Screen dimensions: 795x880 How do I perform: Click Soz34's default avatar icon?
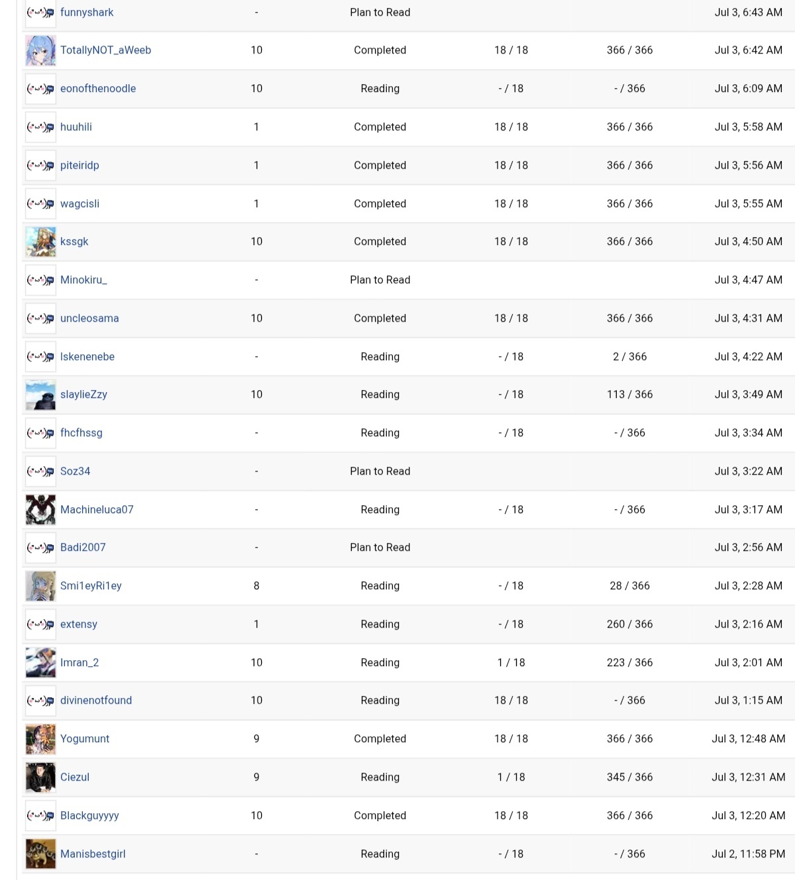coord(40,471)
